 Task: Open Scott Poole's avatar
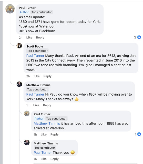19,46
